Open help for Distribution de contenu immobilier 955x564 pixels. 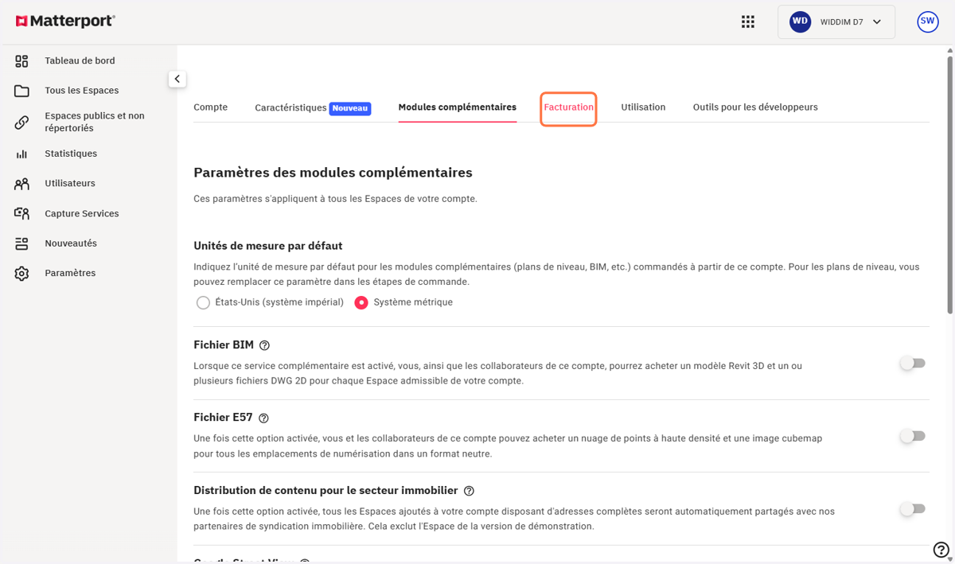pos(470,491)
